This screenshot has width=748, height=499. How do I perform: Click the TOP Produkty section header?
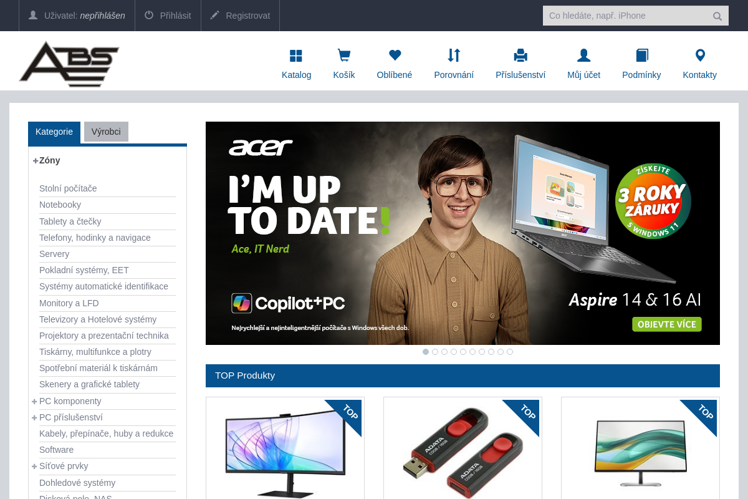[x=463, y=375]
